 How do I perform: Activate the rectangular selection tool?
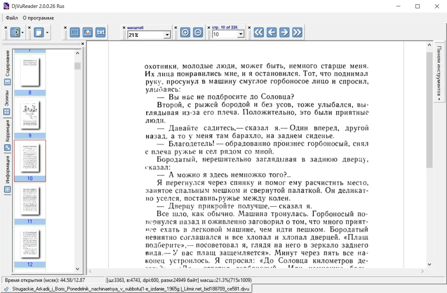[x=75, y=32]
